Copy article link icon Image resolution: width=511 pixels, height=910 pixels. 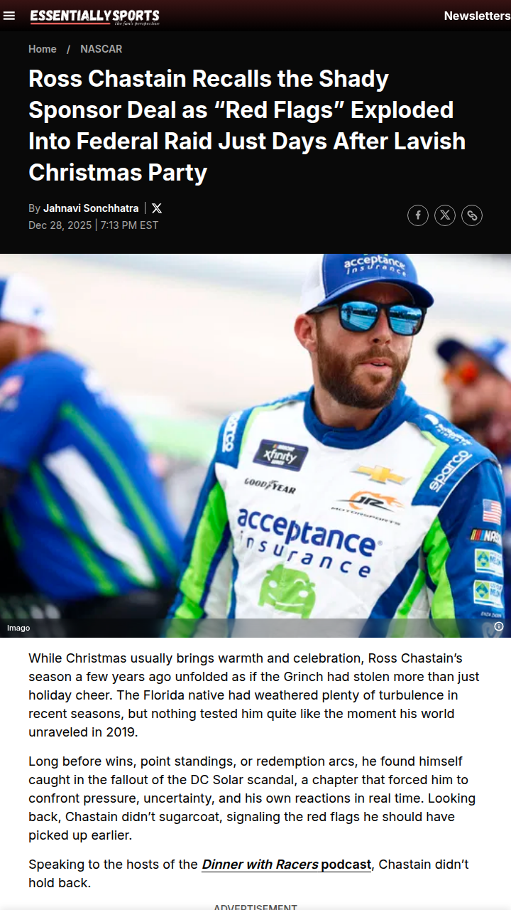click(x=472, y=215)
